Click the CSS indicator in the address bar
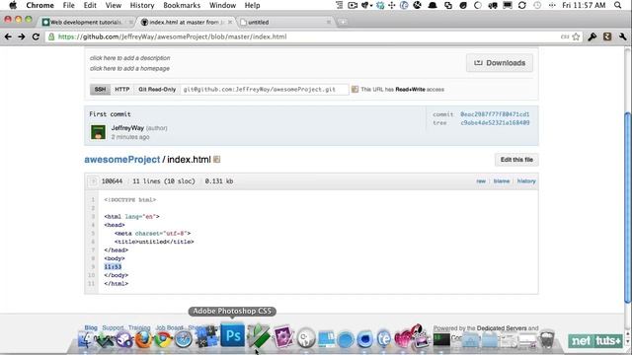Screen dimensions: 632x355 point(565,36)
